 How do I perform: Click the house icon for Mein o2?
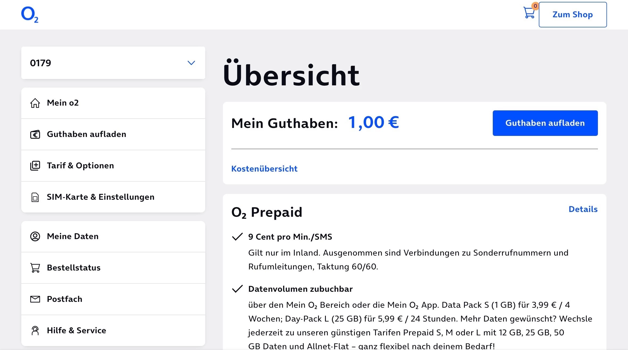click(x=35, y=103)
